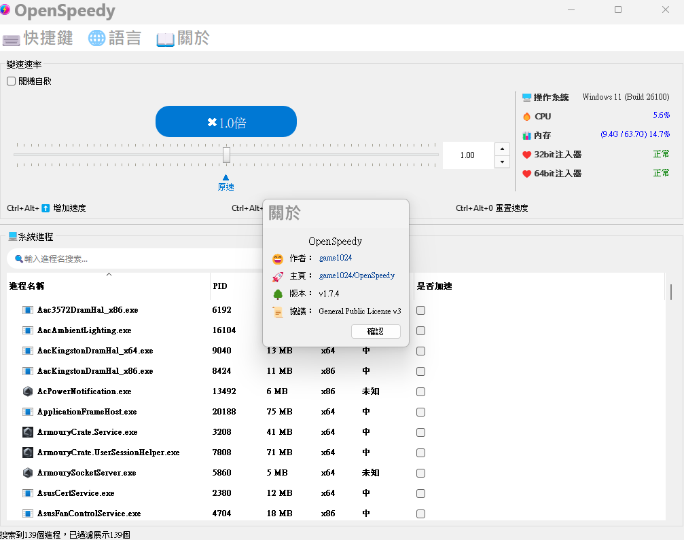Check acceleration for ArmouryCrate.UserSessionHelper.exe

[420, 453]
